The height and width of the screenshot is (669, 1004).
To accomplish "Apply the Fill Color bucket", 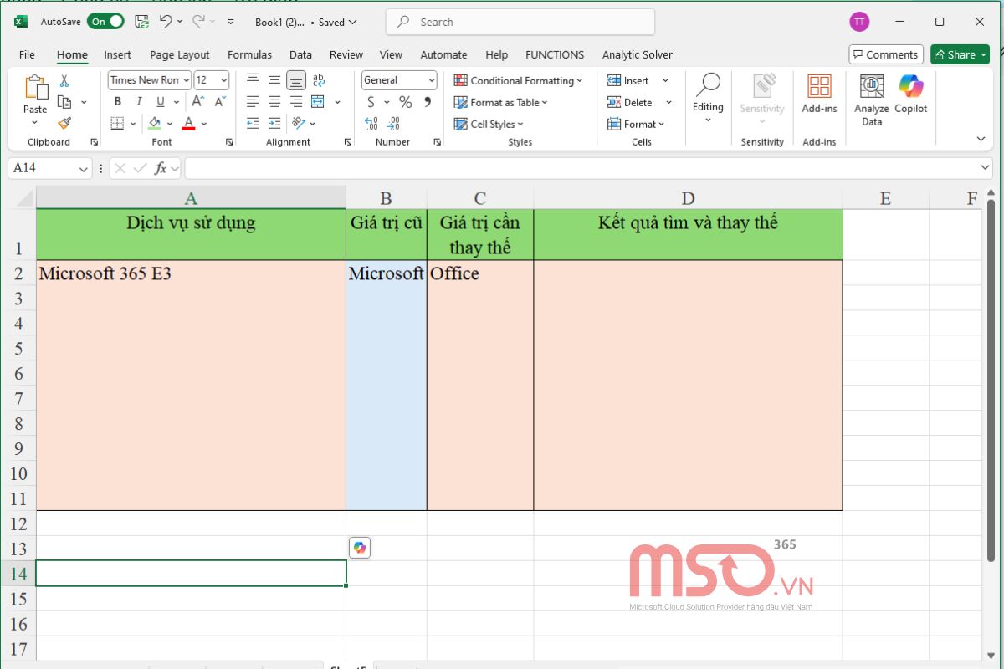I will click(155, 124).
